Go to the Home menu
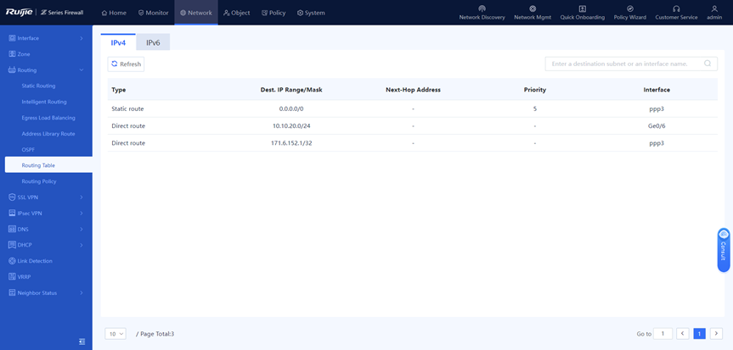This screenshot has width=733, height=350. click(114, 13)
